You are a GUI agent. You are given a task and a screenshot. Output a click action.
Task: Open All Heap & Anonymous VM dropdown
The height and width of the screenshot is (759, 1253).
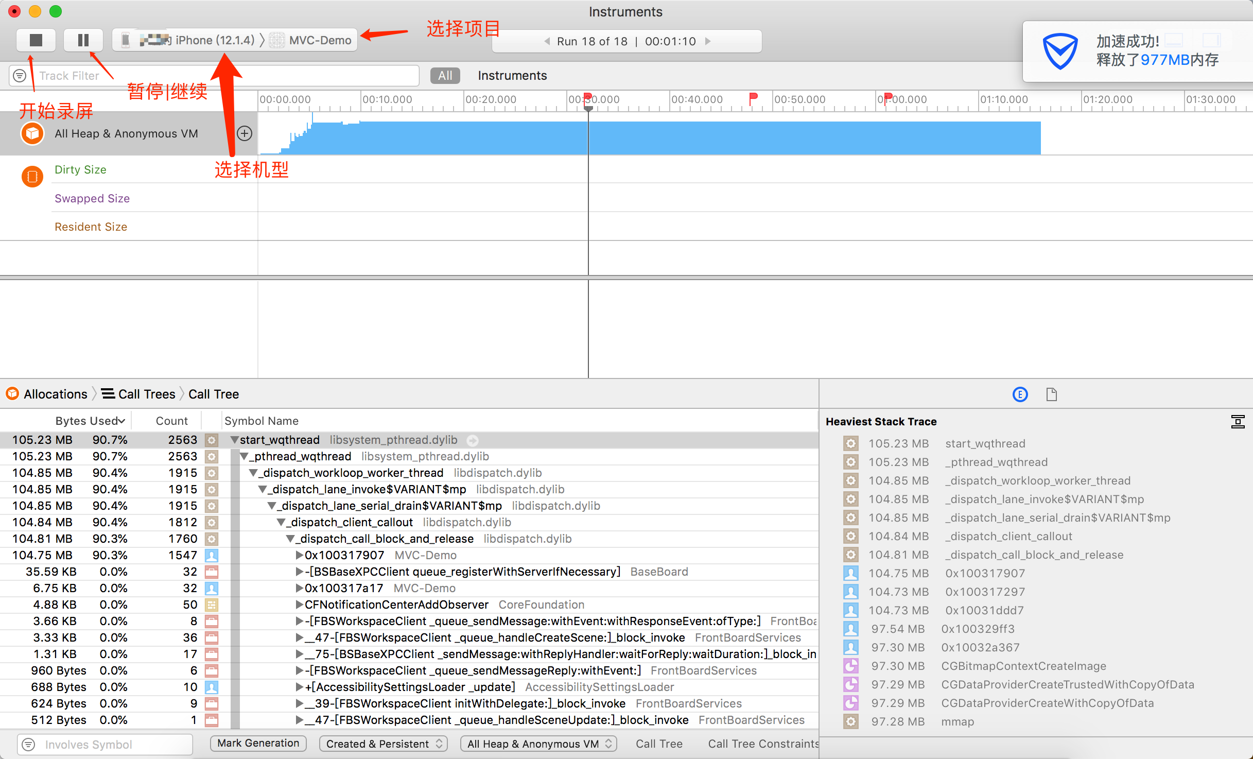538,744
